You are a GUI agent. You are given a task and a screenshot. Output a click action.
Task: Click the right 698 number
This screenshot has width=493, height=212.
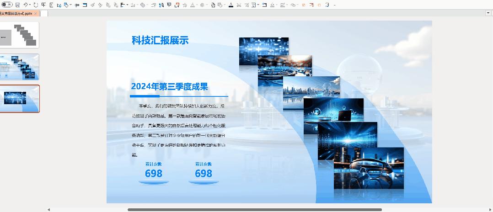(204, 173)
